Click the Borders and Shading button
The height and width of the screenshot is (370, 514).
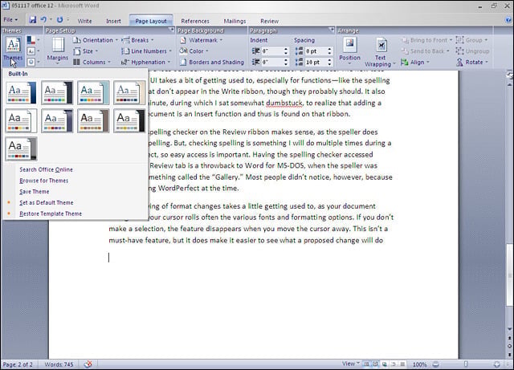pos(212,63)
